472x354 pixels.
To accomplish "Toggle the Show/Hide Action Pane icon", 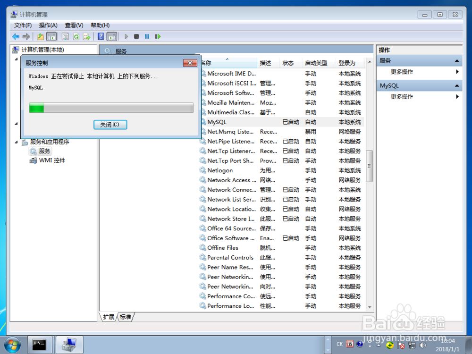I will coord(112,36).
